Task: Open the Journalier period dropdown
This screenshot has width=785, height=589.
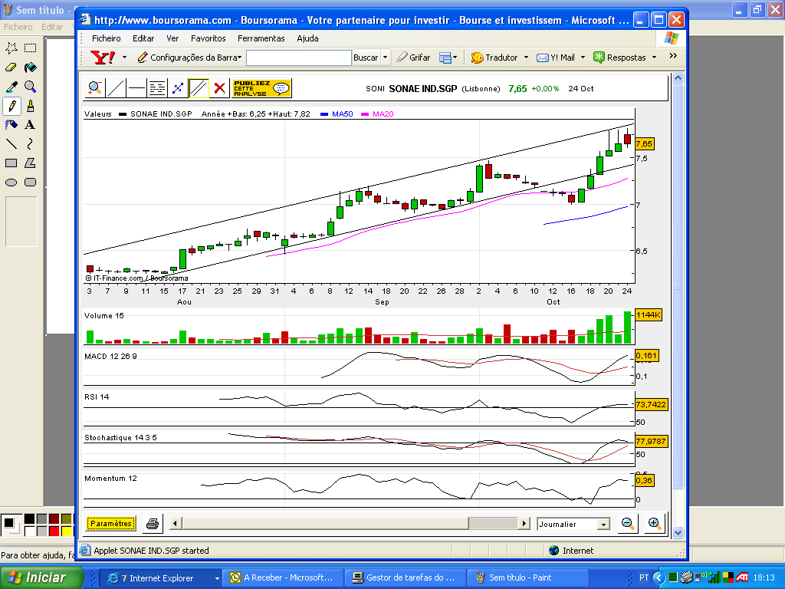Action: [573, 524]
